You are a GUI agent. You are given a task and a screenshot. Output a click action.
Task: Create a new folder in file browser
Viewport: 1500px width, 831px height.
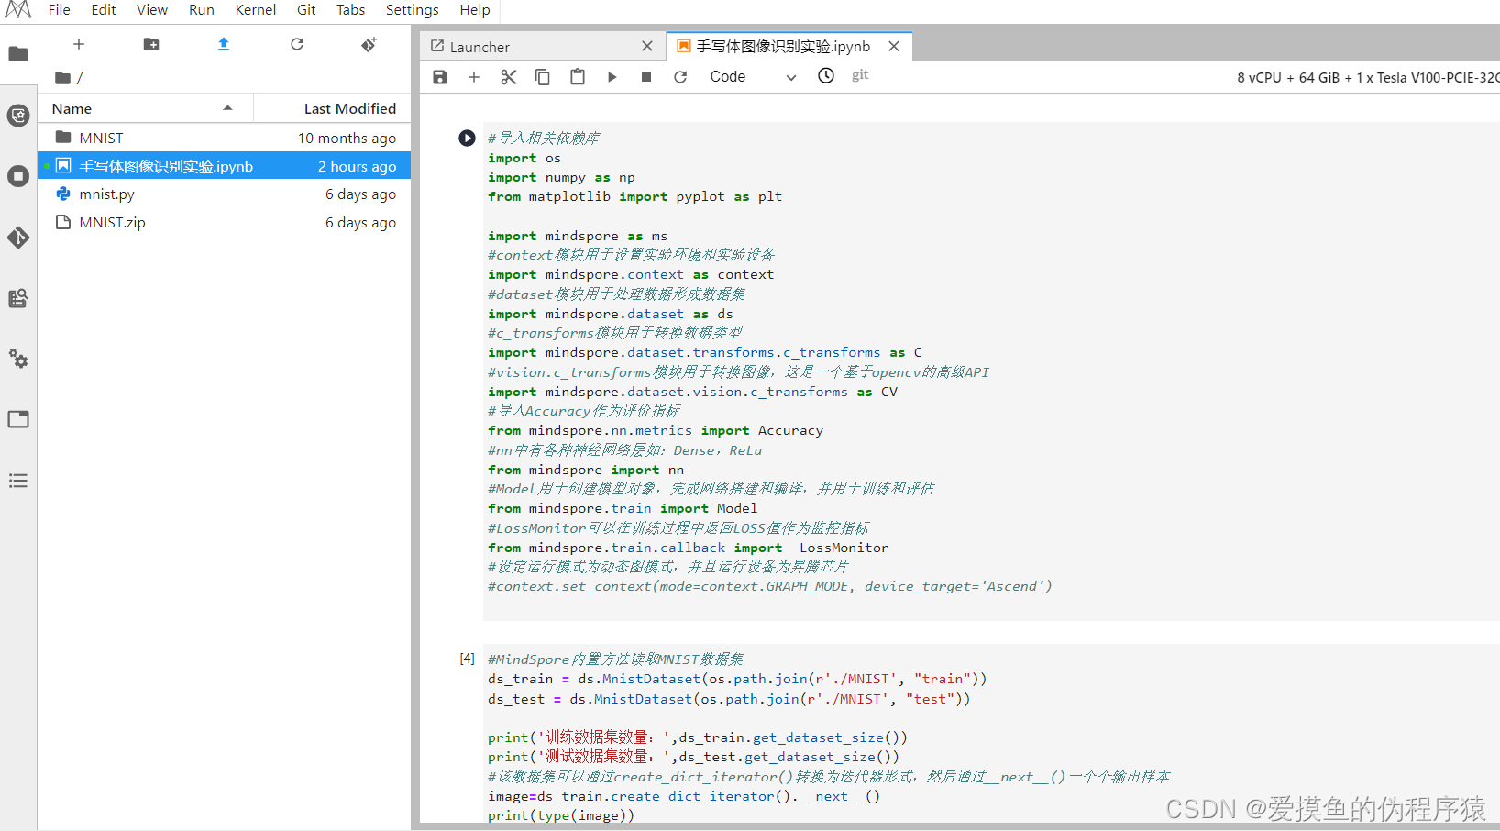[x=151, y=44]
